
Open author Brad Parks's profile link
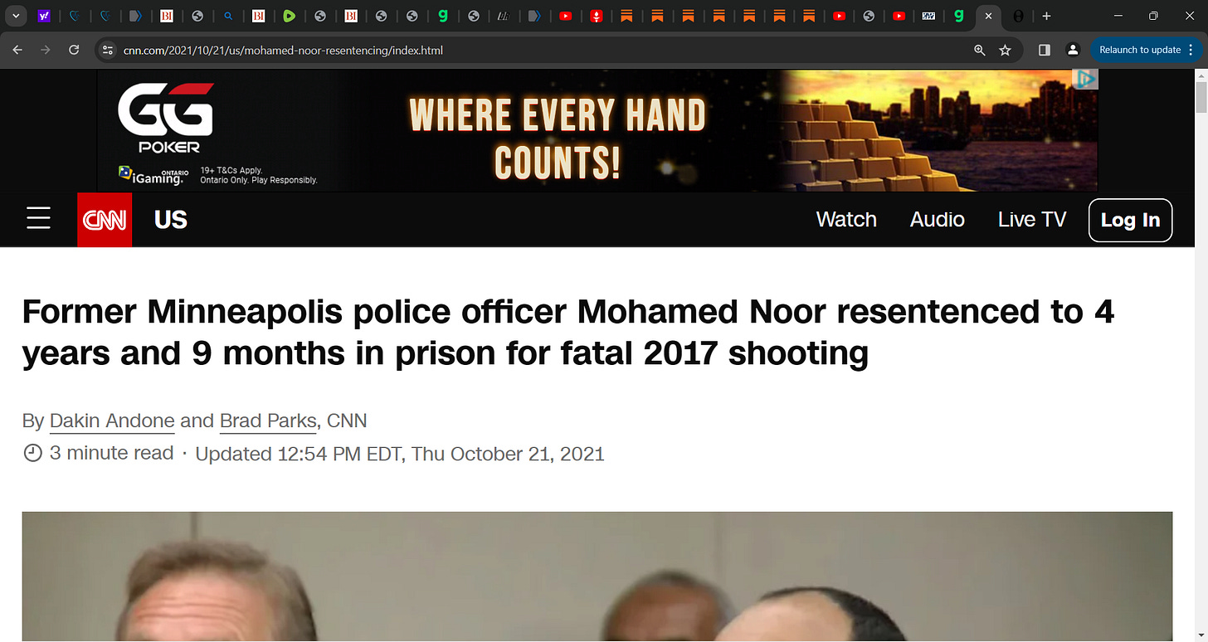tap(268, 421)
